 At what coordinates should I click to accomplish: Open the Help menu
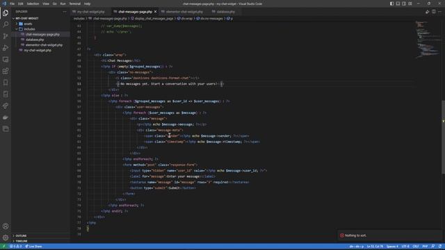click(87, 3)
